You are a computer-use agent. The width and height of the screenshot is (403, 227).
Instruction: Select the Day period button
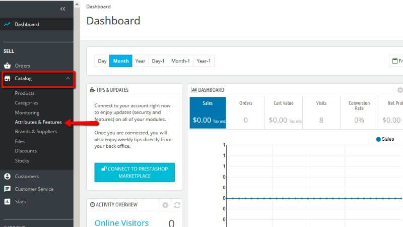click(102, 61)
